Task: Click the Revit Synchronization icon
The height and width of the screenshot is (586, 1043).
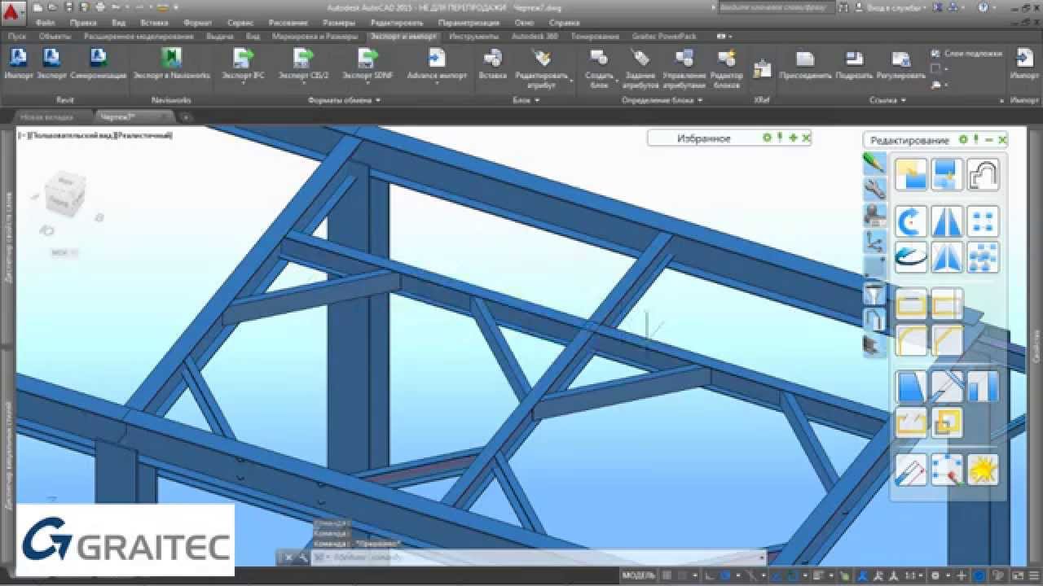Action: pos(99,58)
